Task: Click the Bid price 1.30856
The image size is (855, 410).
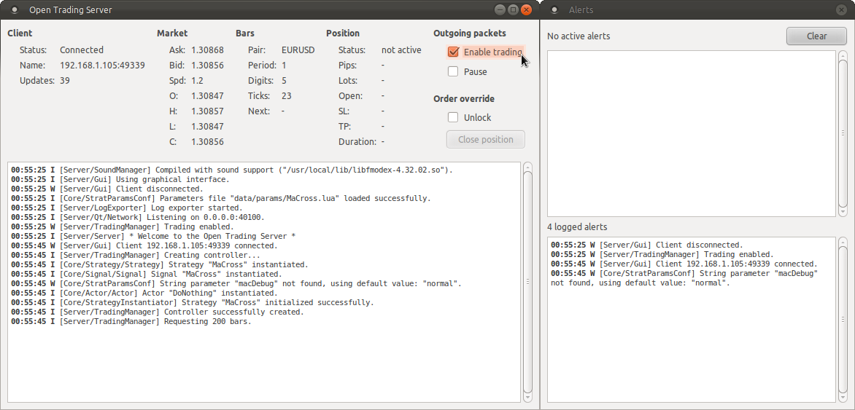Action: pos(207,66)
